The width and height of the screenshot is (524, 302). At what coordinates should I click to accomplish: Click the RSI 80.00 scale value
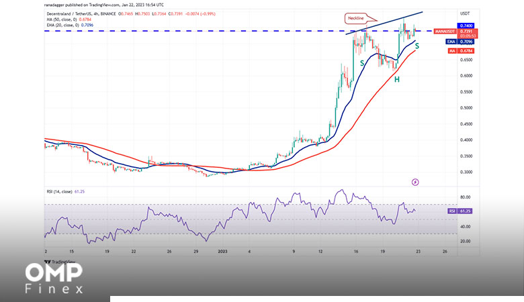(x=465, y=197)
